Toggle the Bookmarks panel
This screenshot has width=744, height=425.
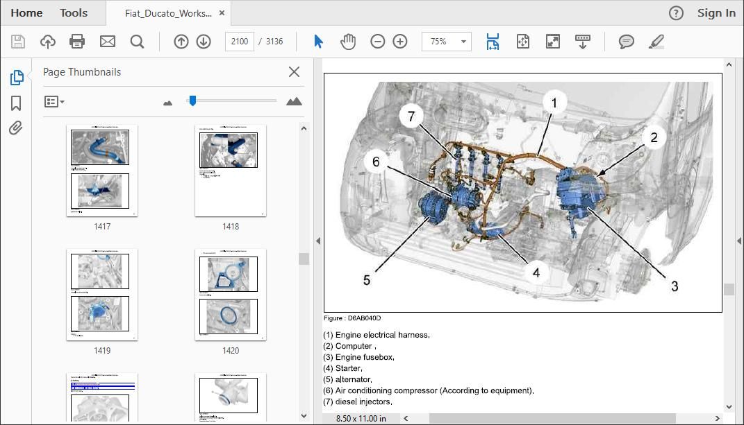pos(16,103)
